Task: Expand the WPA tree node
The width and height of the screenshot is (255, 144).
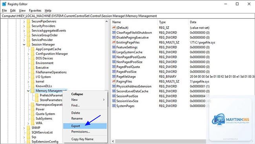Action: click(28, 123)
